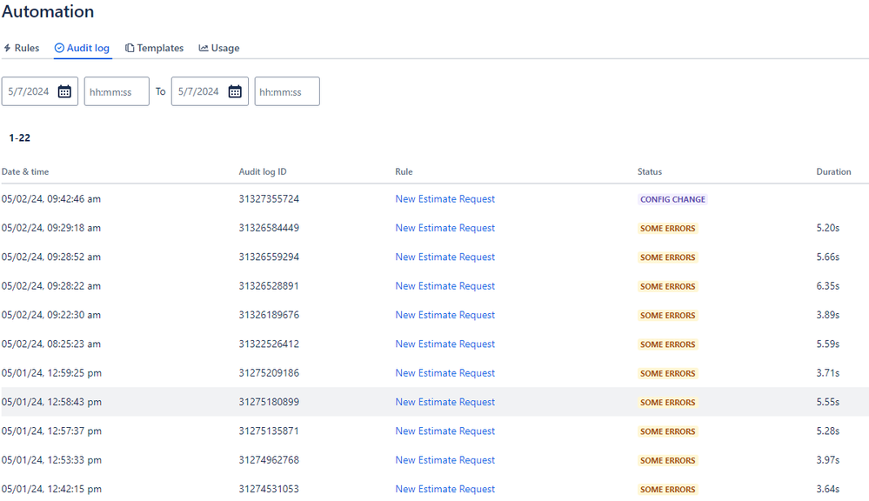Image resolution: width=869 pixels, height=501 pixels.
Task: Click the SOME ERRORS badge on the 5.20s row
Action: pyautogui.click(x=667, y=228)
